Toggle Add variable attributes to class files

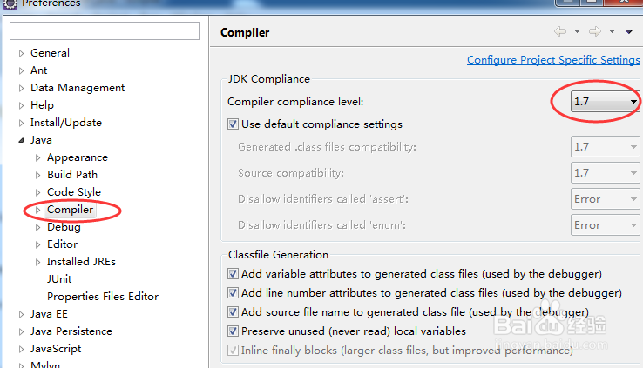(x=233, y=273)
